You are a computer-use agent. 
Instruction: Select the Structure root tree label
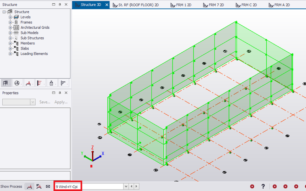click(x=22, y=12)
